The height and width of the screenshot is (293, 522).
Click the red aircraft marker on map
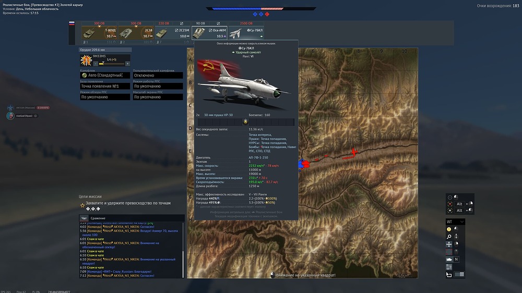(353, 153)
